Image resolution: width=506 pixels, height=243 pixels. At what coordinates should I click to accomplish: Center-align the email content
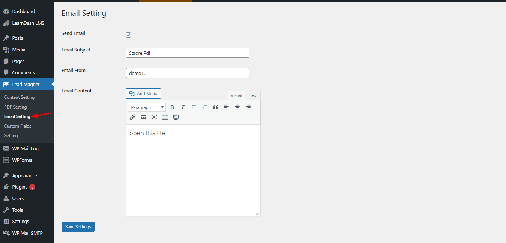coord(237,107)
